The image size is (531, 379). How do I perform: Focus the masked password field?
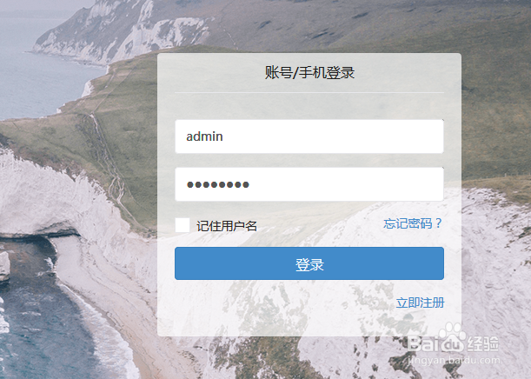[x=309, y=184]
